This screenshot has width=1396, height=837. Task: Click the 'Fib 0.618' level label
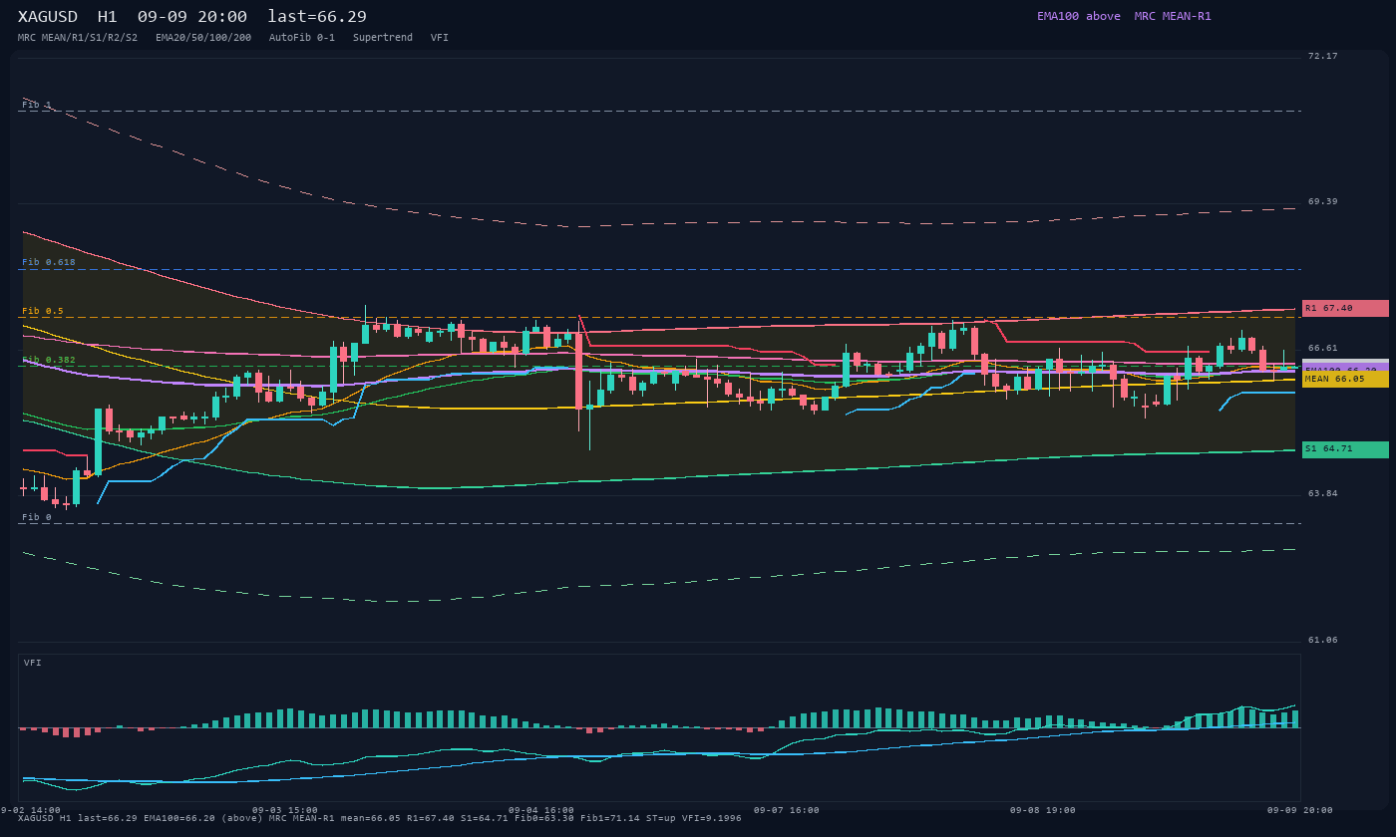pyautogui.click(x=49, y=262)
